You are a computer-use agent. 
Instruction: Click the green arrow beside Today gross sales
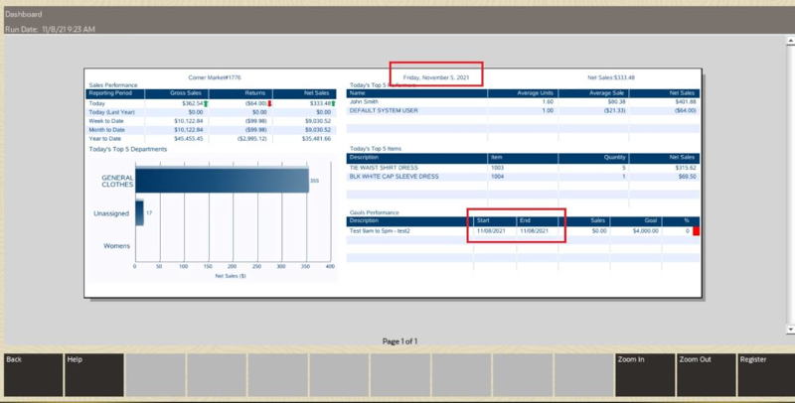[x=206, y=104]
